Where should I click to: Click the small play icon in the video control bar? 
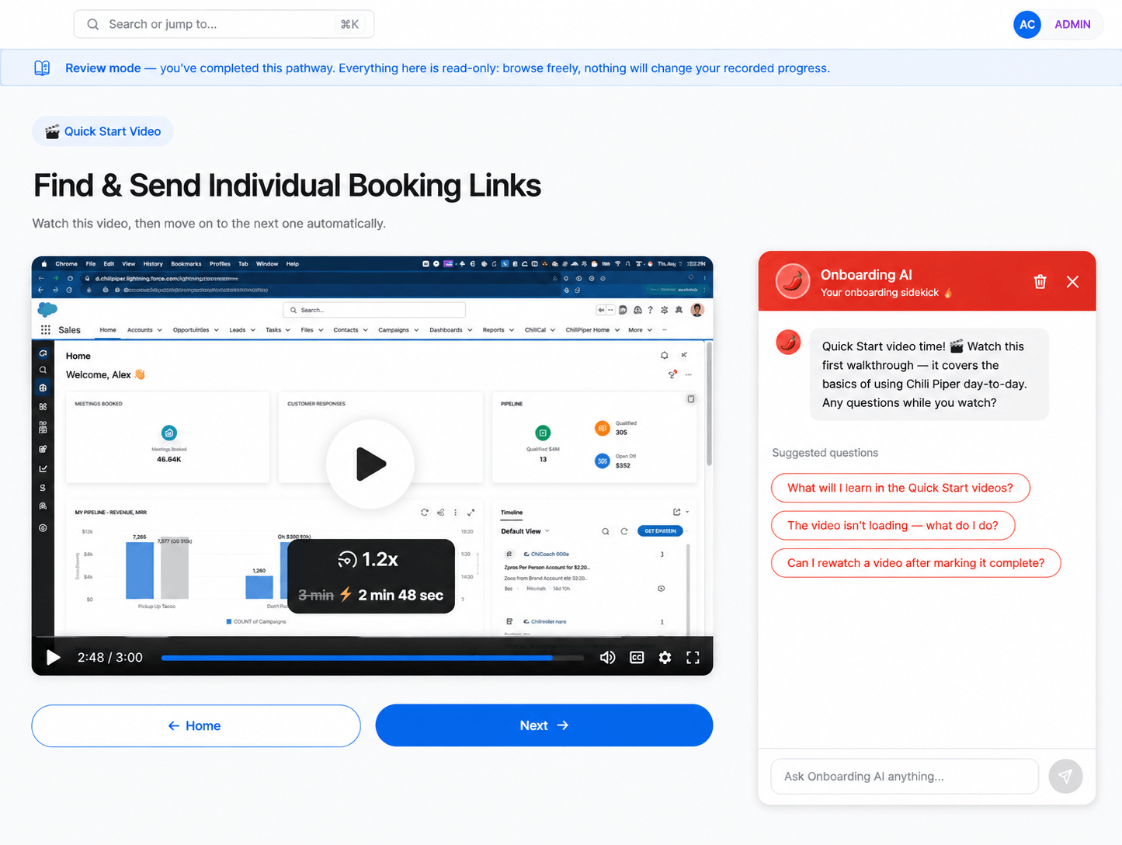53,658
